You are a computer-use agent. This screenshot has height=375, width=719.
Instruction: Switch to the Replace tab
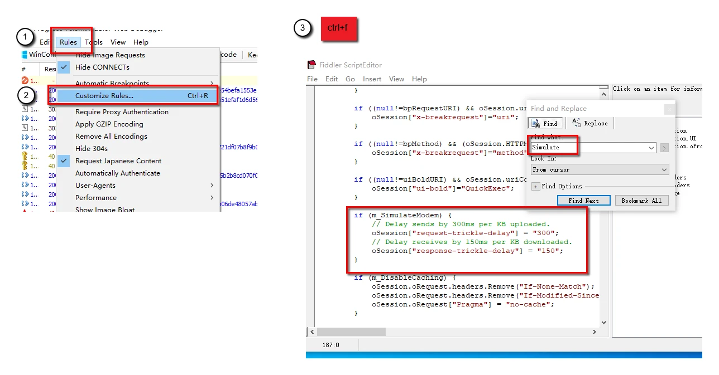tap(591, 123)
